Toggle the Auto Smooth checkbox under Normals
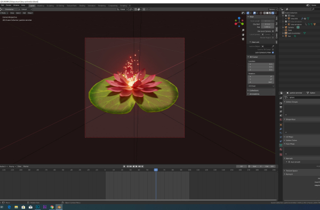This screenshot has width=320, height=210. click(x=289, y=162)
